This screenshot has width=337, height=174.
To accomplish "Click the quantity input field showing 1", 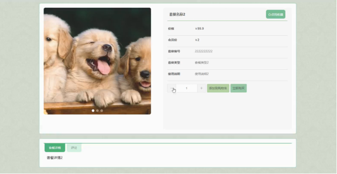I will (x=186, y=88).
